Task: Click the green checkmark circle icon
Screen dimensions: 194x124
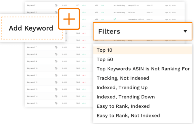Action: click(x=115, y=19)
